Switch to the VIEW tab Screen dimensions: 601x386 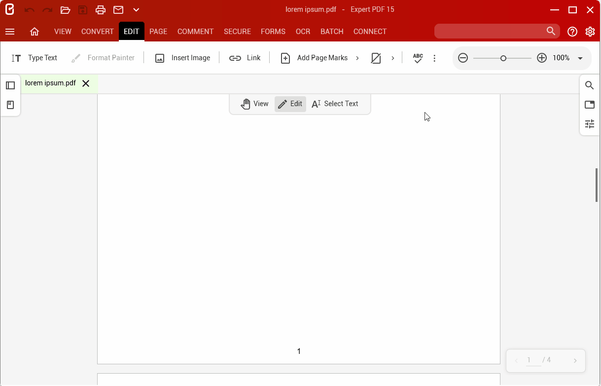(x=63, y=32)
